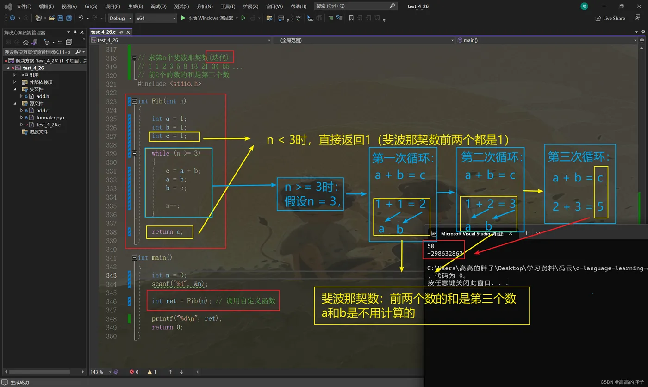Click the previous issue up arrow

click(x=170, y=372)
